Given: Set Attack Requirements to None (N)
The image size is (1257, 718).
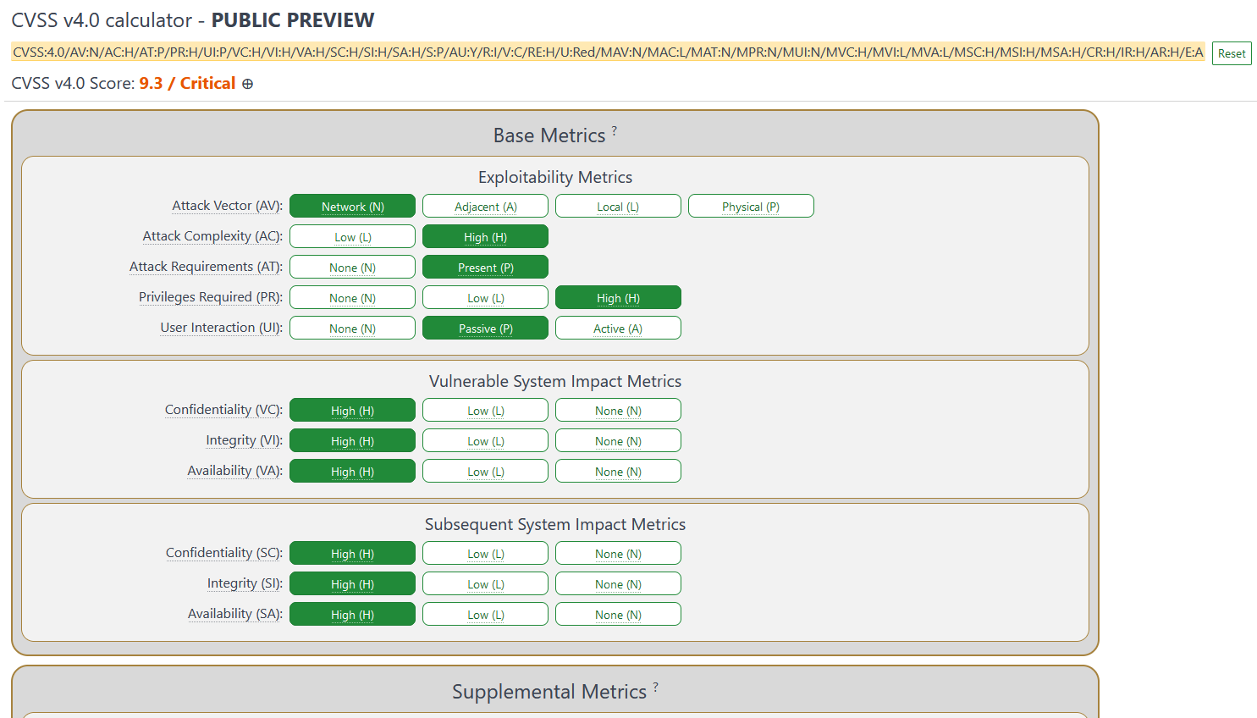Looking at the screenshot, I should (353, 268).
